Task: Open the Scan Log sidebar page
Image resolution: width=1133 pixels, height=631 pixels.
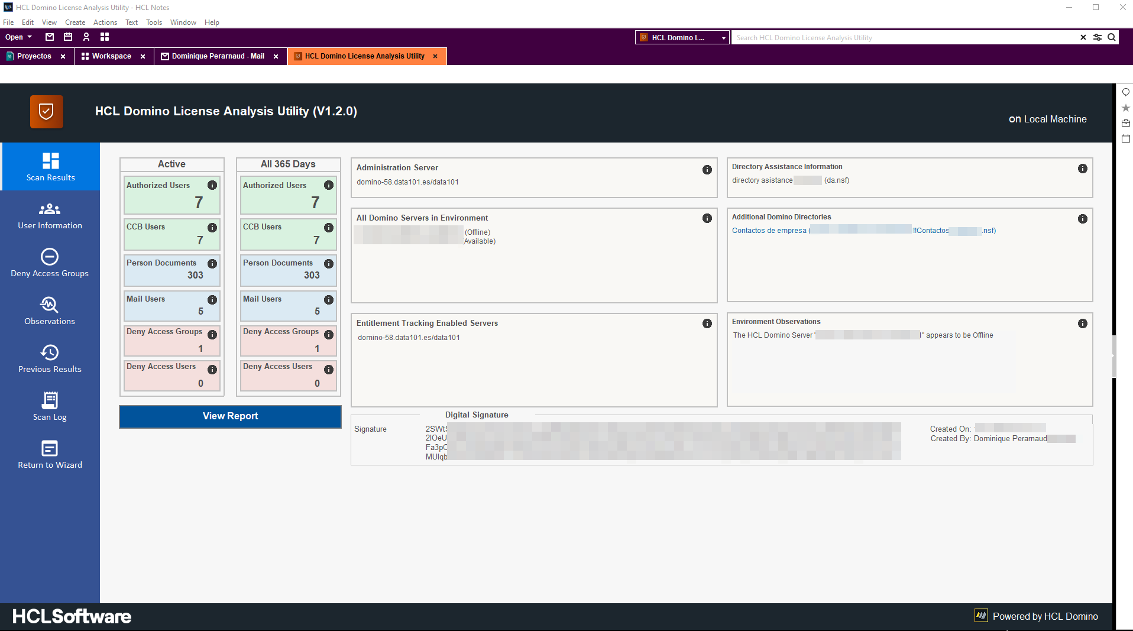Action: [x=50, y=407]
